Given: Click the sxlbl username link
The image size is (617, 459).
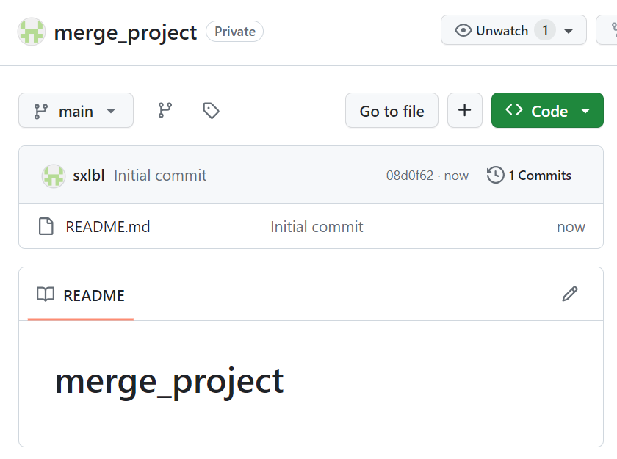Looking at the screenshot, I should pyautogui.click(x=89, y=176).
